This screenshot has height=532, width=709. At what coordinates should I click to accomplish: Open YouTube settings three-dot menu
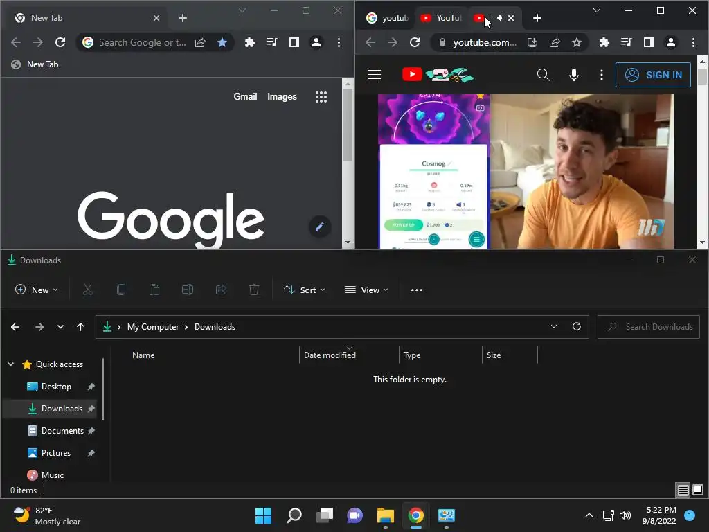pos(602,75)
